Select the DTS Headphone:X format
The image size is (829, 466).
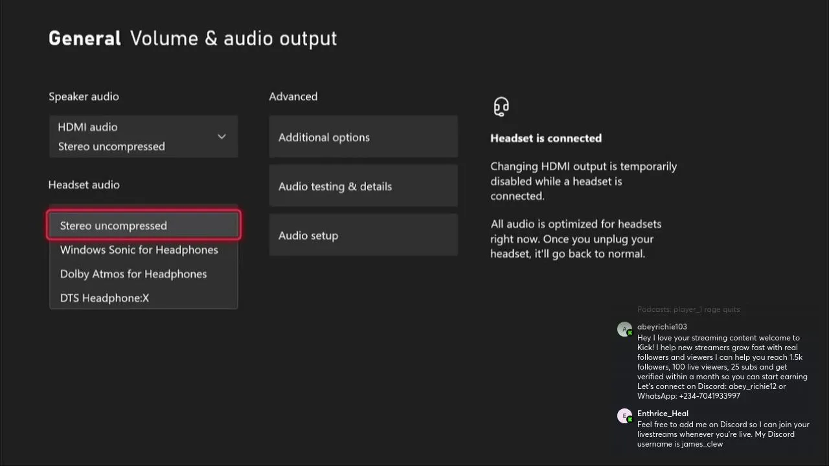tap(104, 298)
